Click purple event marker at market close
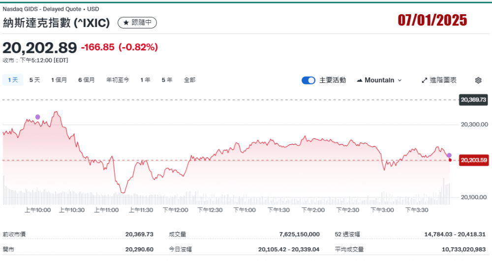Viewport: 492px width, 261px height. pyautogui.click(x=449, y=155)
